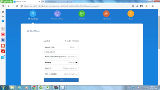Viewport: 160px width, 90px height.
Task: Open Chrome from the taskbar
Action: 34,88
